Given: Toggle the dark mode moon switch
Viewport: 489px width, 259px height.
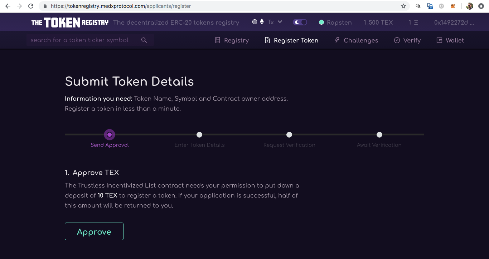Looking at the screenshot, I should [x=300, y=22].
